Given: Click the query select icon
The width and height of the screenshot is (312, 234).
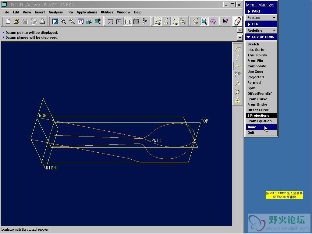Looking at the screenshot, I should pyautogui.click(x=196, y=21).
